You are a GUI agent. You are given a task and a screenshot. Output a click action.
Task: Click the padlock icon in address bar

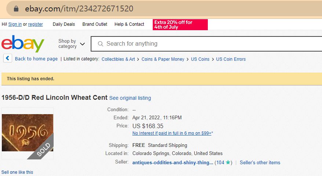click(15, 9)
